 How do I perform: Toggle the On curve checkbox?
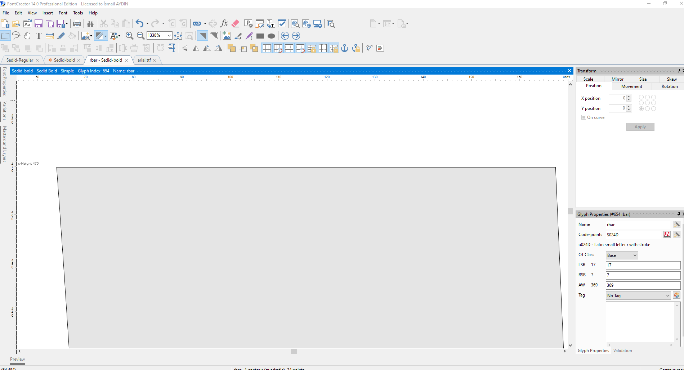point(584,117)
